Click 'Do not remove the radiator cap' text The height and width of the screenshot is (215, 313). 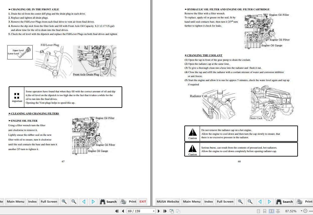(226, 130)
